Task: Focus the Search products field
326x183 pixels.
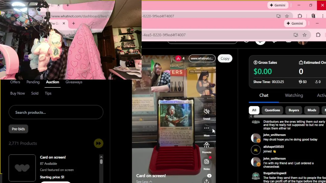Action: click(56, 112)
